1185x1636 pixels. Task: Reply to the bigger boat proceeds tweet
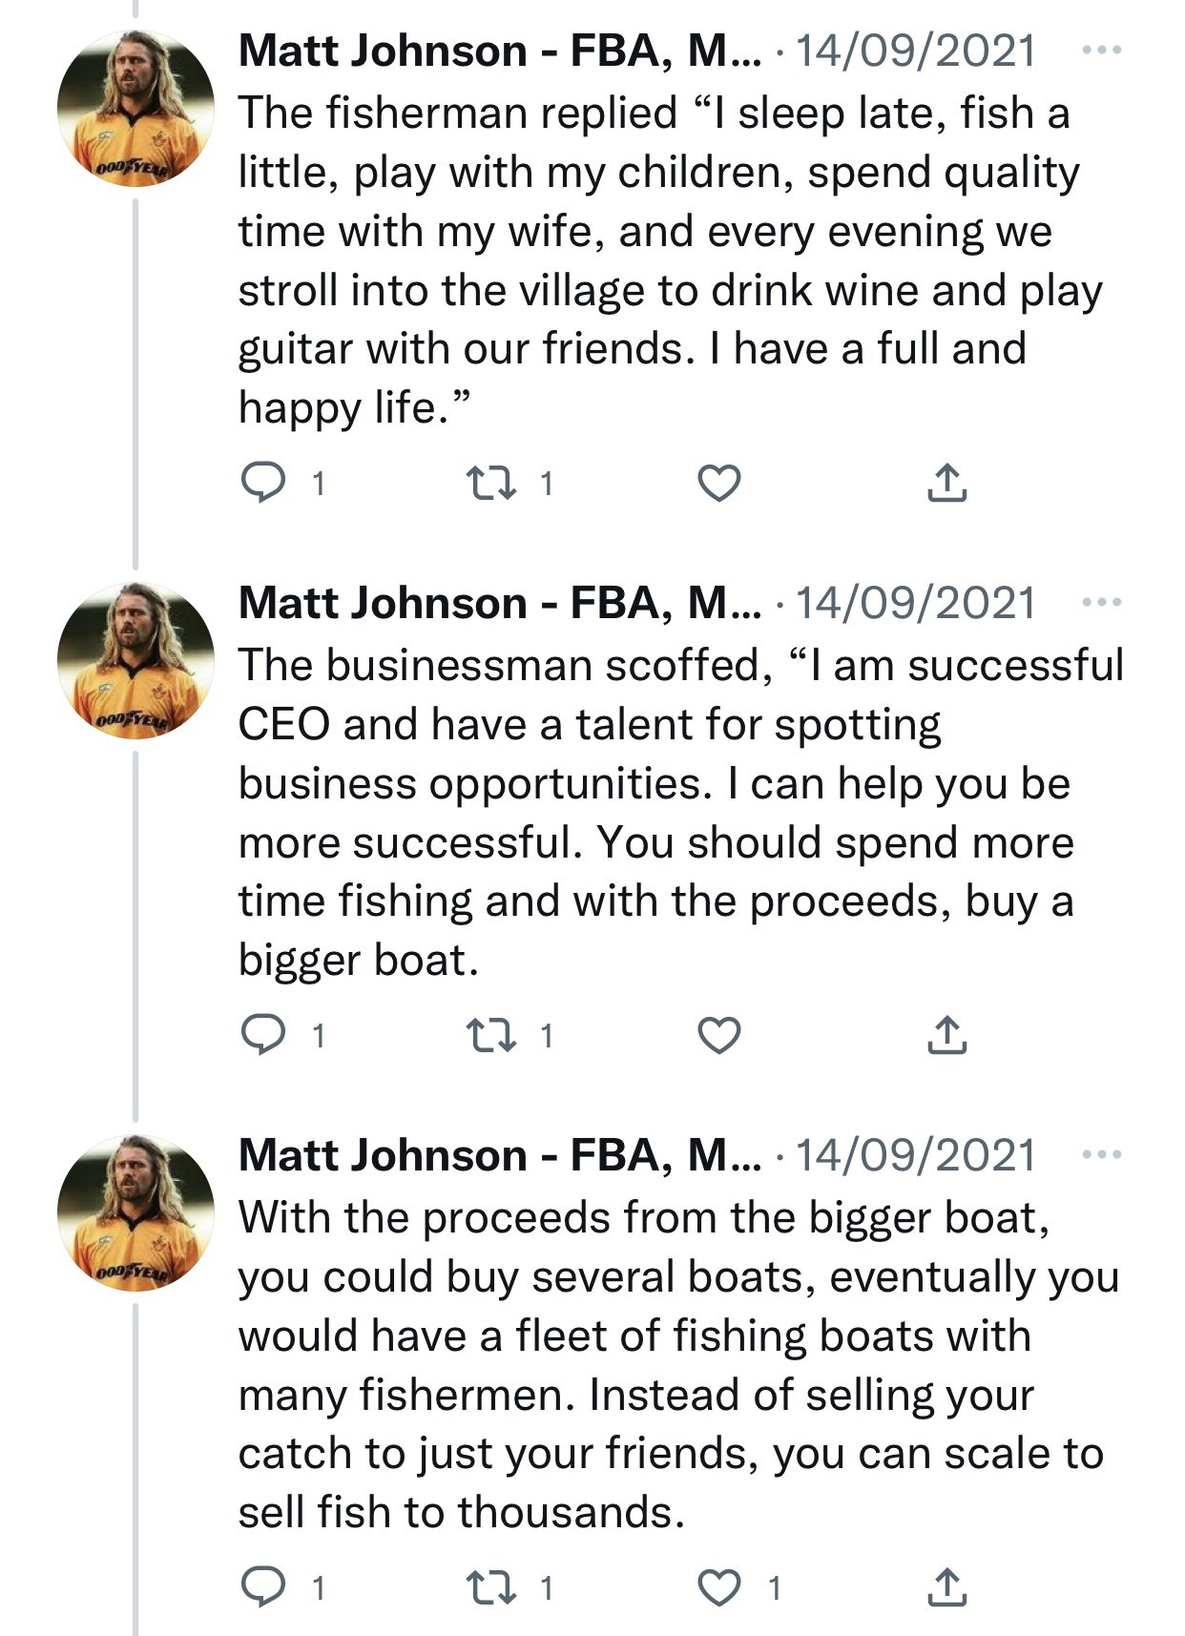point(261,1586)
